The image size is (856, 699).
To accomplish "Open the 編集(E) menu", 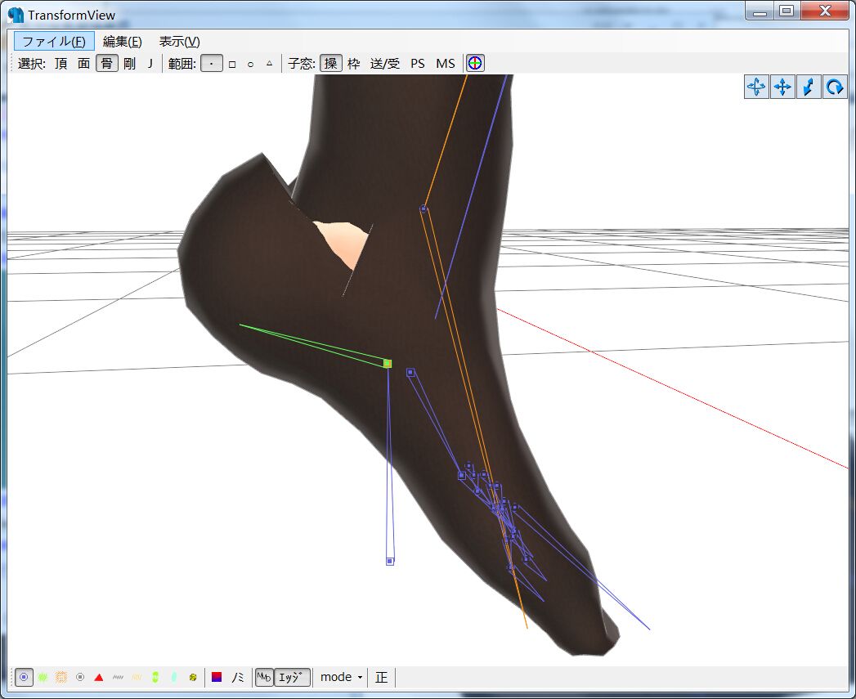I will [x=122, y=41].
